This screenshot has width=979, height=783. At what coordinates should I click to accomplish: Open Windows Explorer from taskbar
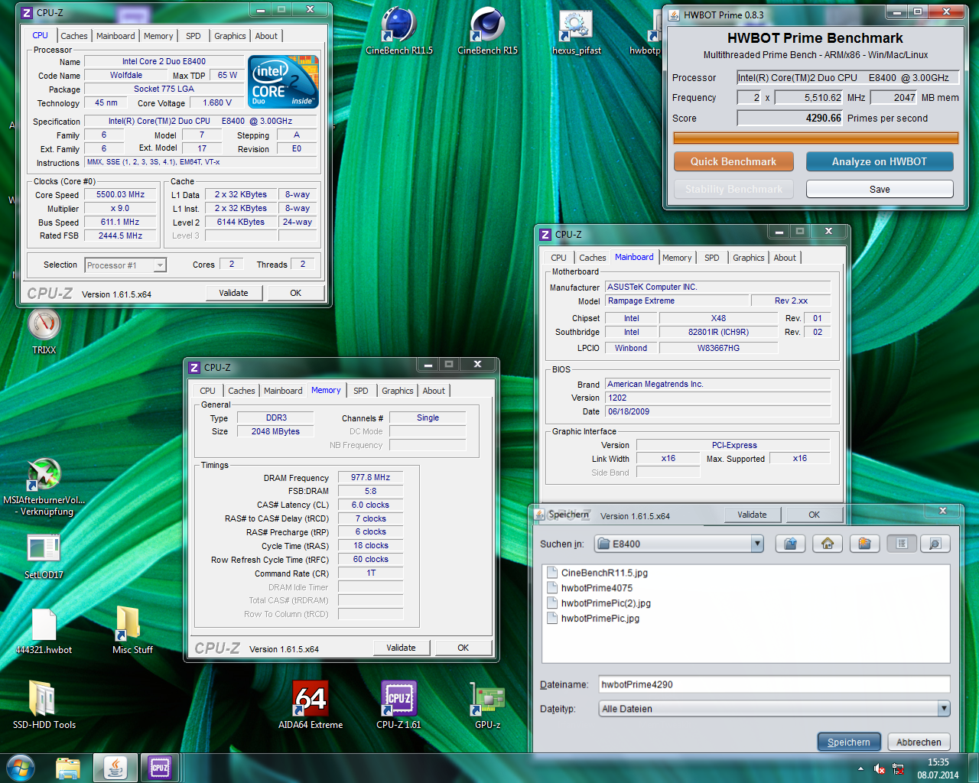[x=68, y=768]
